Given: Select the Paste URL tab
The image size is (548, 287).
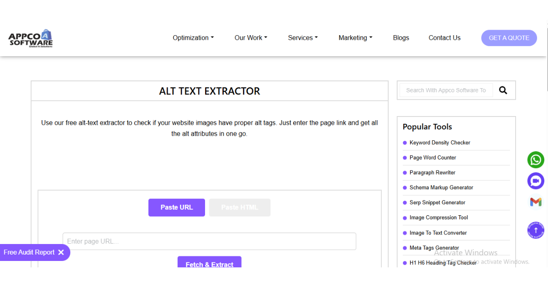Looking at the screenshot, I should tap(177, 207).
